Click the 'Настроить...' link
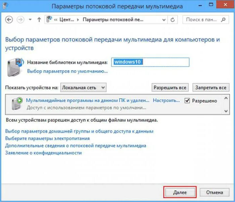 pos(167,100)
